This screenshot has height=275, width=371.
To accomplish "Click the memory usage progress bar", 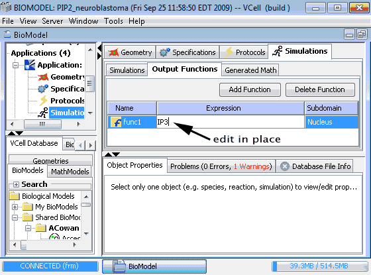I will (319, 266).
